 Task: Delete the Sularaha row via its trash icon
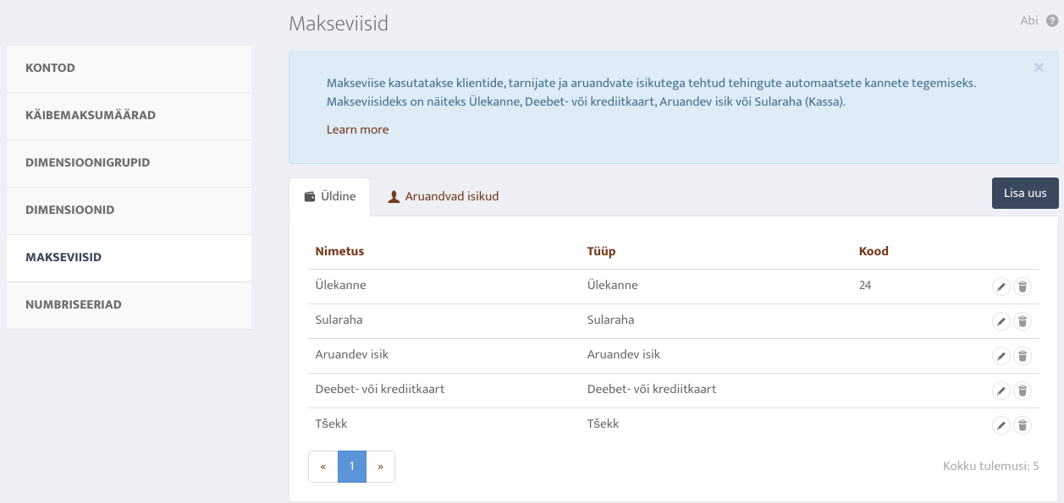click(1023, 321)
